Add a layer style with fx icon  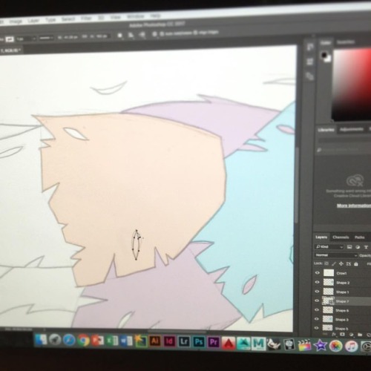(x=334, y=335)
